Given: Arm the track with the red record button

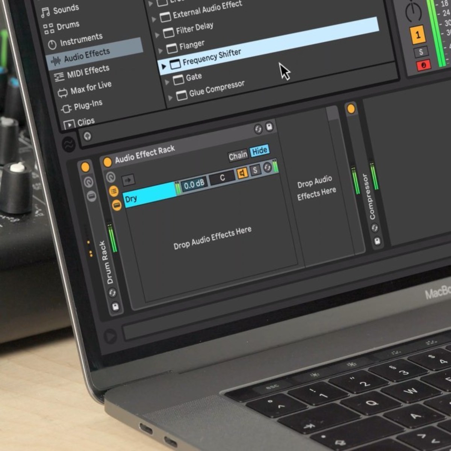Looking at the screenshot, I should [x=423, y=65].
